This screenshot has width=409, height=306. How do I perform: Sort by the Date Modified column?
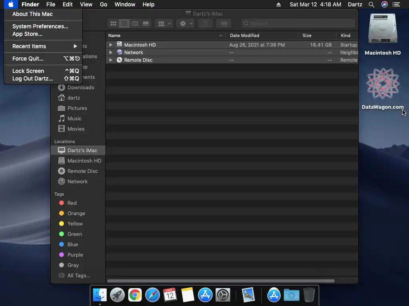262,35
